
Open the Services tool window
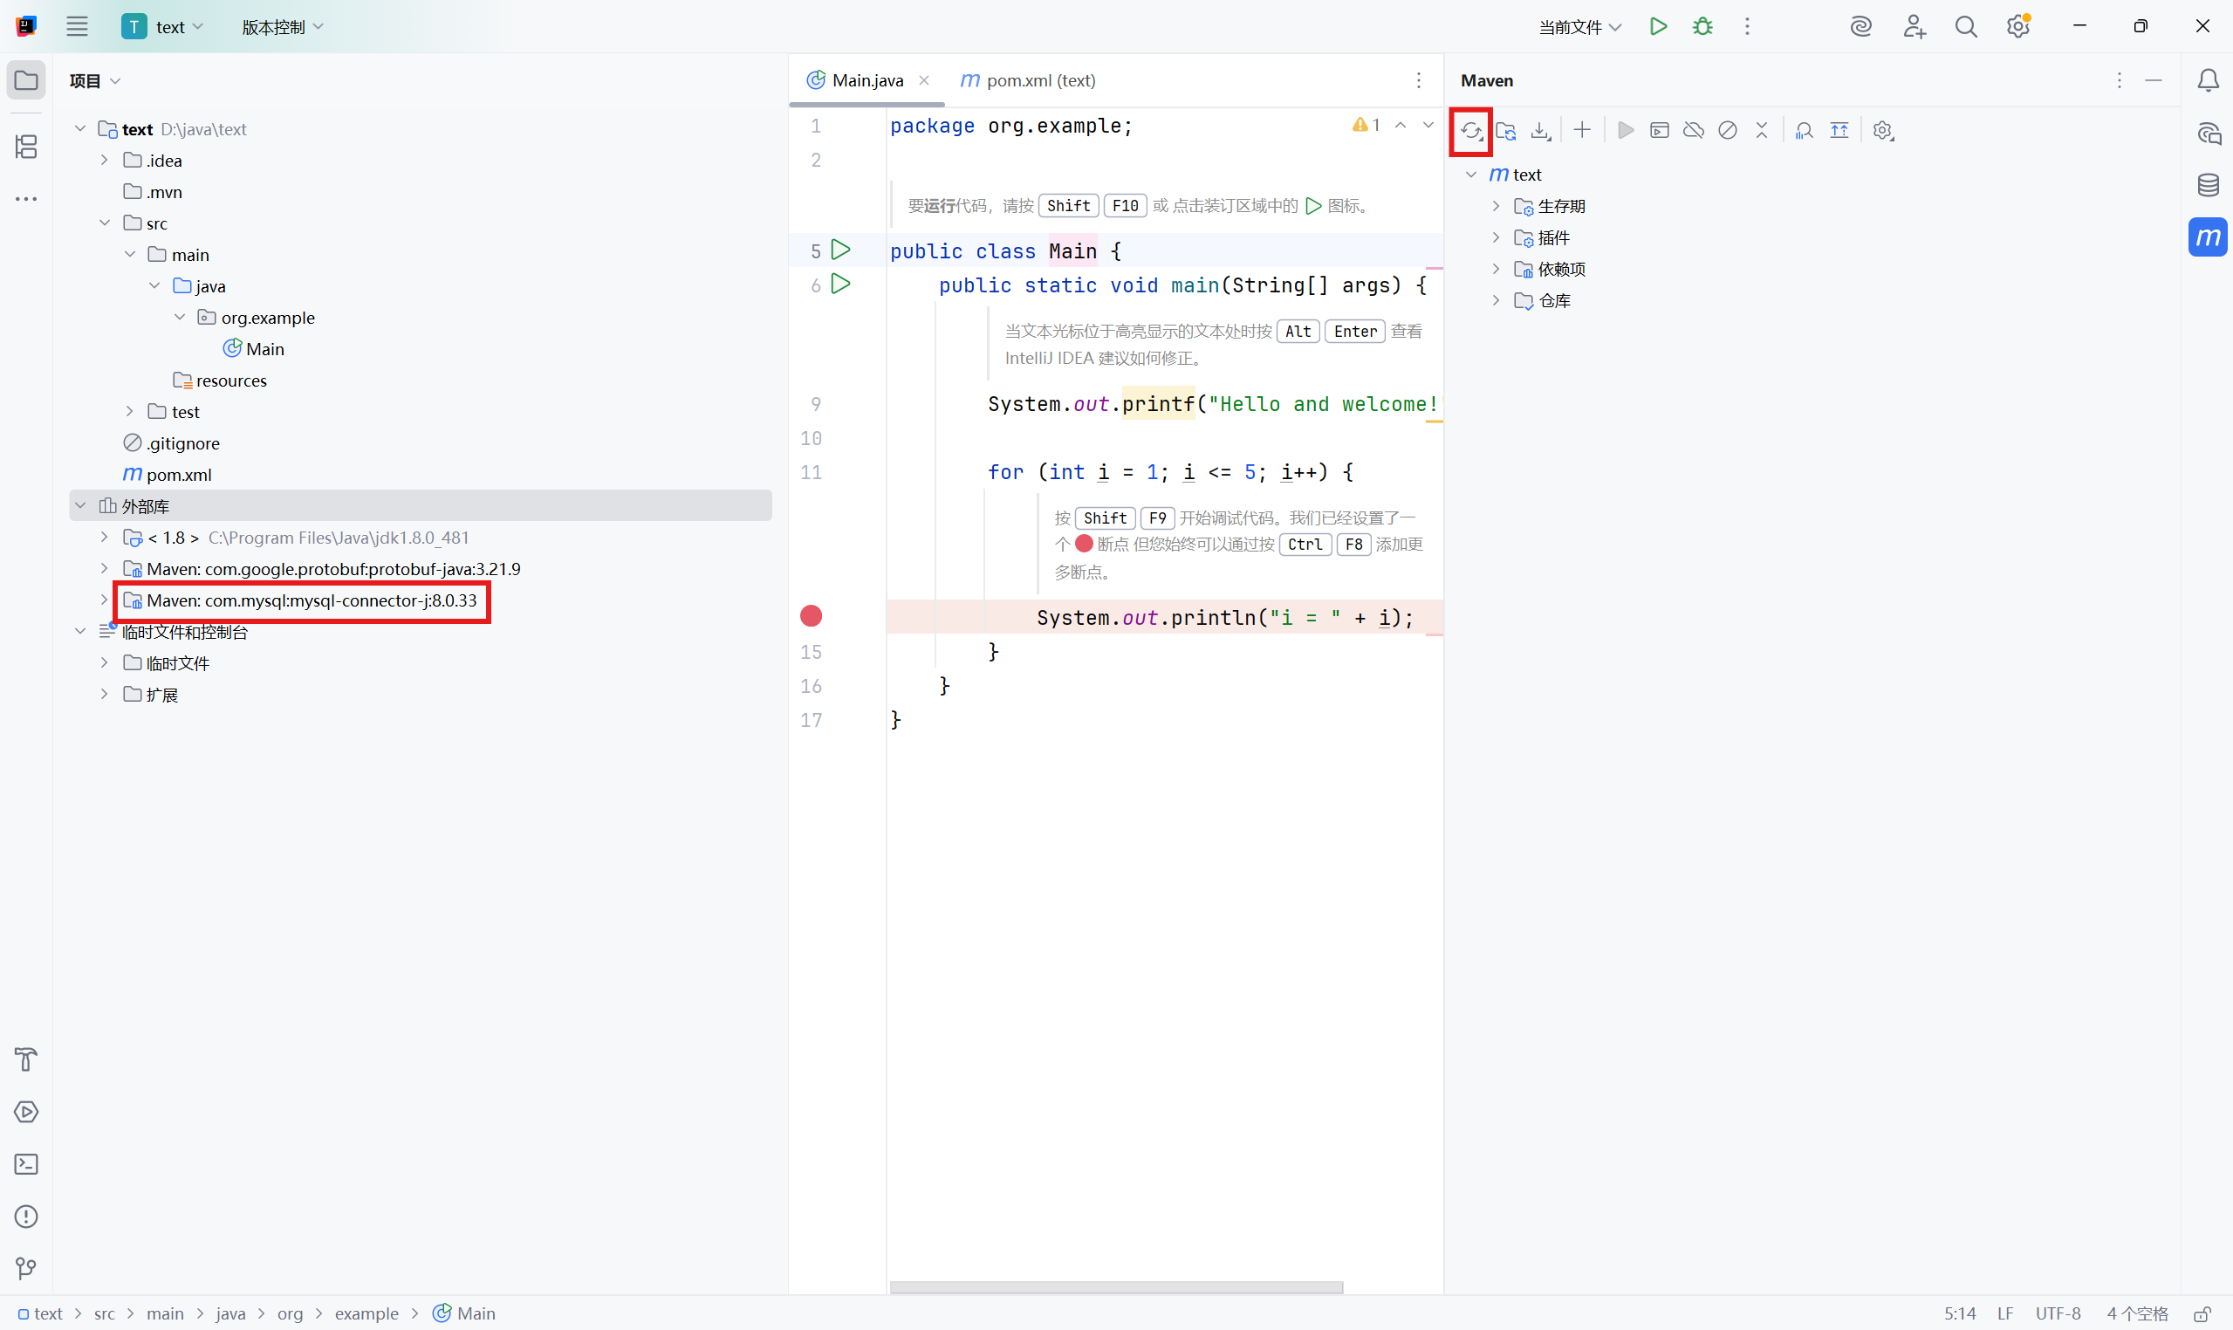point(26,1112)
